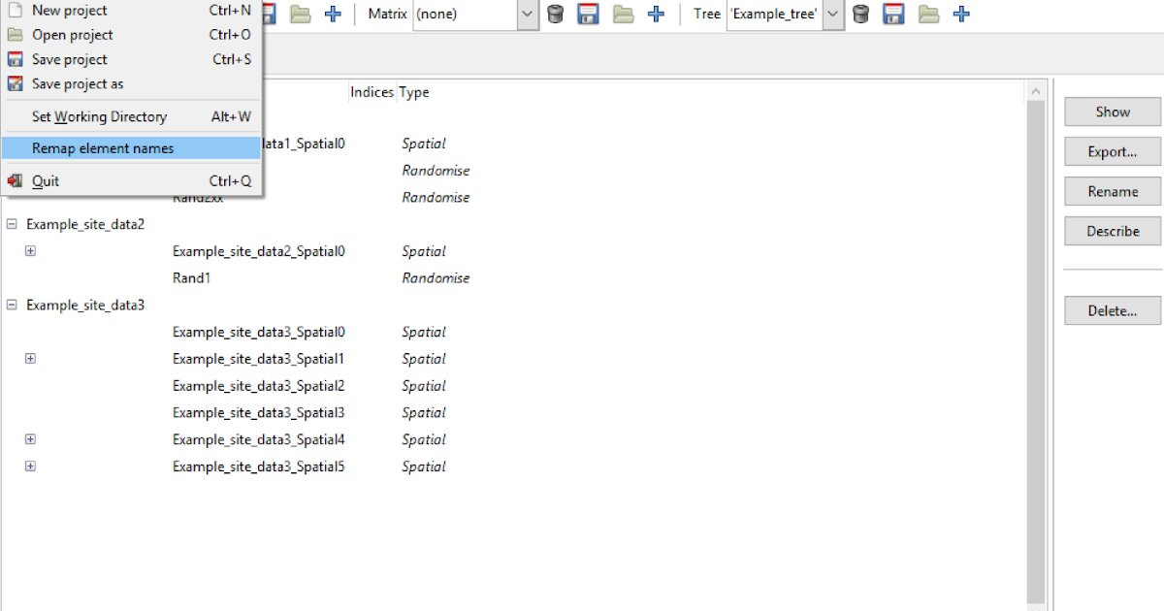The image size is (1164, 611).
Task: Click the Quit door icon in the menu
Action: 16,180
